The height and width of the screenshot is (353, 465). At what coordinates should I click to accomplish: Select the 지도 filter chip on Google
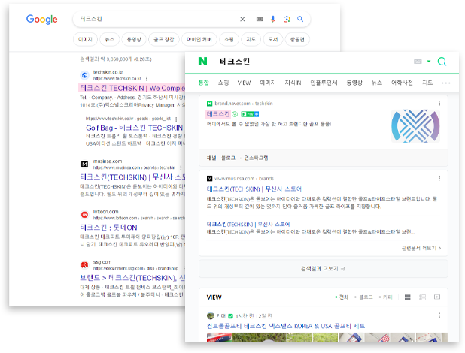point(251,39)
